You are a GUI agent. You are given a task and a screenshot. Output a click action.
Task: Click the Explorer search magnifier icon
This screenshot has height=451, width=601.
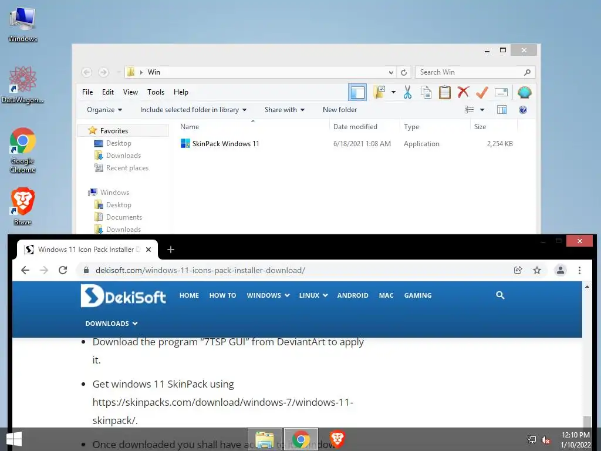tap(528, 72)
